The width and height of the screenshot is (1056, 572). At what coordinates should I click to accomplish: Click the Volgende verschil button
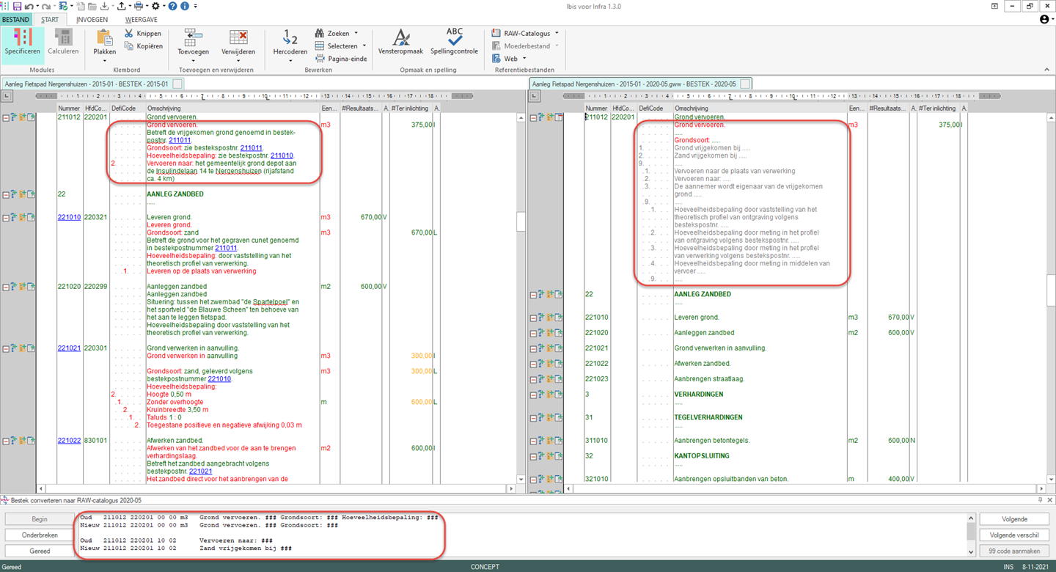coord(1015,535)
